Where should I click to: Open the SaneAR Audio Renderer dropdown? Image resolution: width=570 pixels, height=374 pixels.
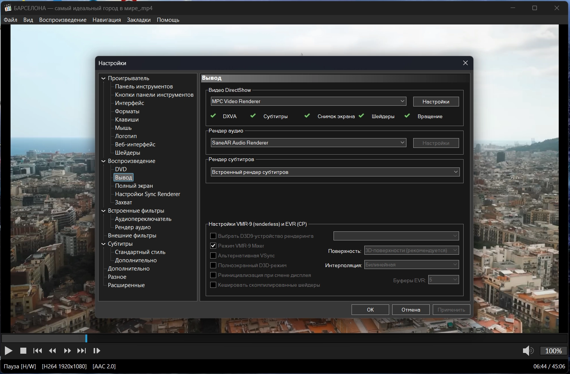[x=402, y=143]
